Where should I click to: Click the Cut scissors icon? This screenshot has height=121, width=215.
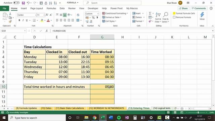click(x=10, y=14)
